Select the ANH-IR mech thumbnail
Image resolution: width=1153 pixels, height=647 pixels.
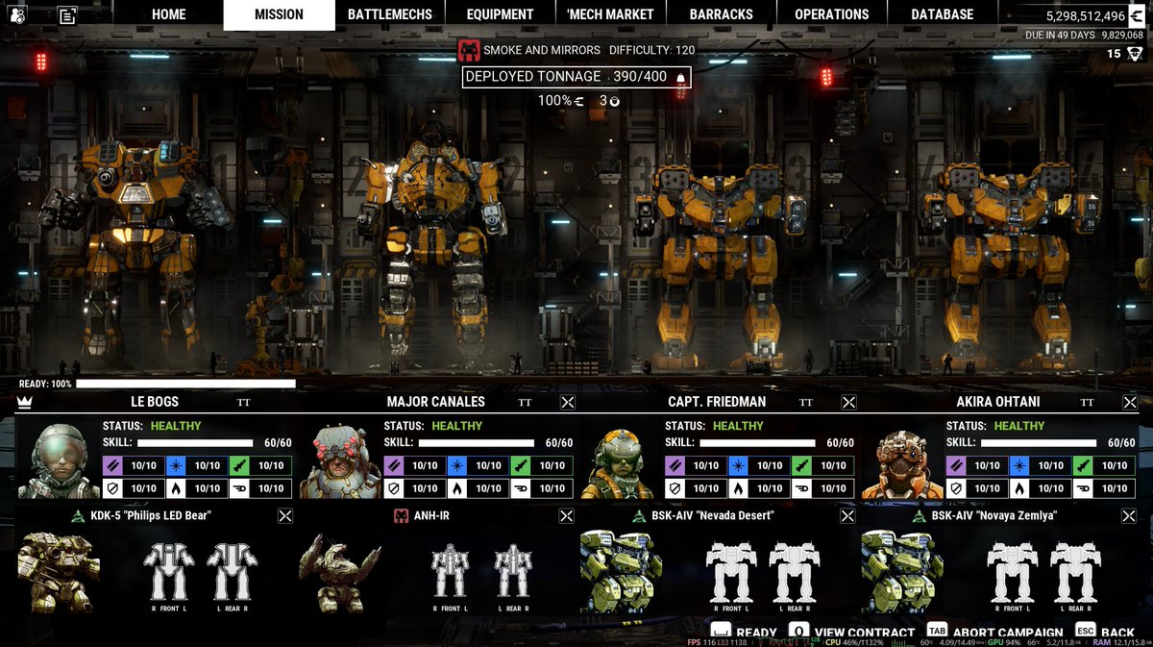click(339, 572)
